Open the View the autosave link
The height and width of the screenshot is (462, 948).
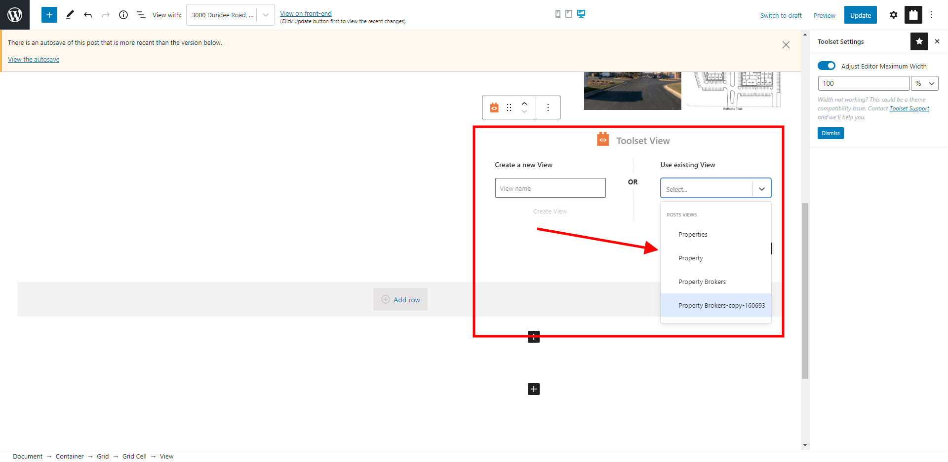coord(34,59)
